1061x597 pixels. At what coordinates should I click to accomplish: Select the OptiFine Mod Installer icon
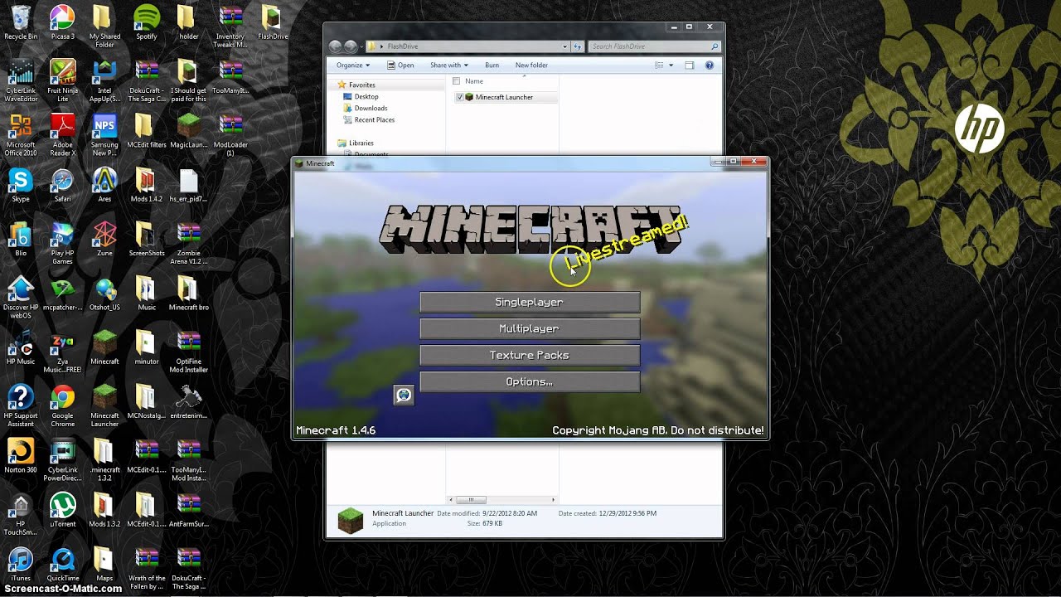(x=189, y=352)
